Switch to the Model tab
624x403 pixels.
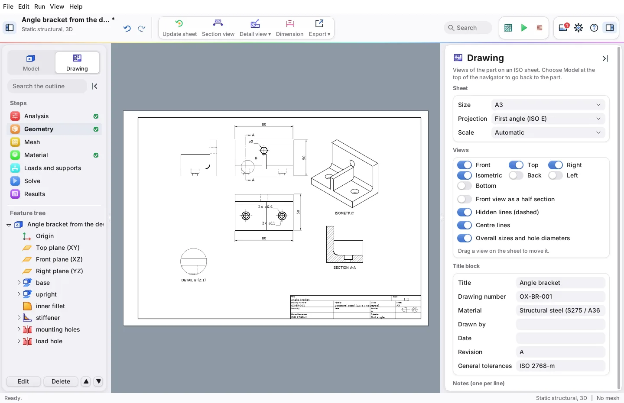(31, 63)
